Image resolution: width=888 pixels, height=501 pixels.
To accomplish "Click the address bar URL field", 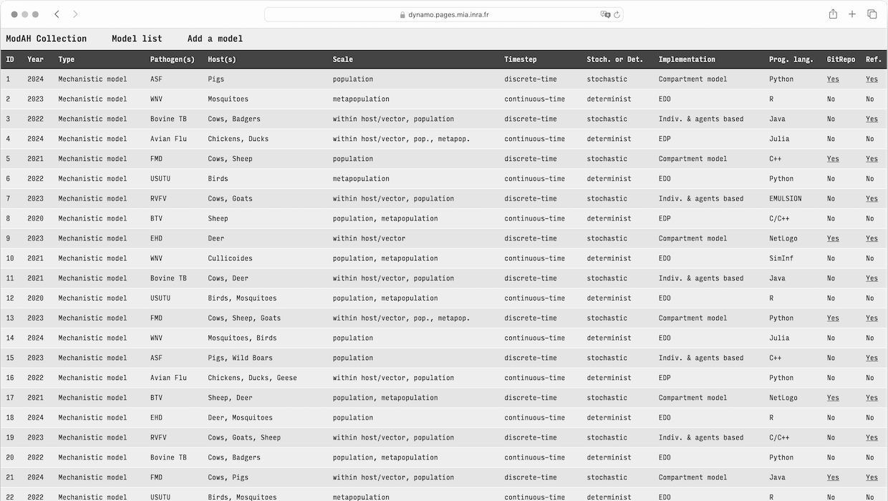I will [x=444, y=14].
